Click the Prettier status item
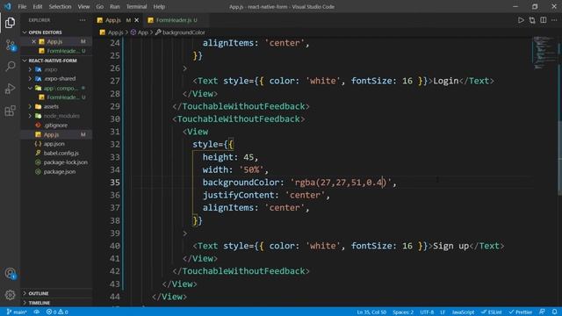 (x=521, y=312)
